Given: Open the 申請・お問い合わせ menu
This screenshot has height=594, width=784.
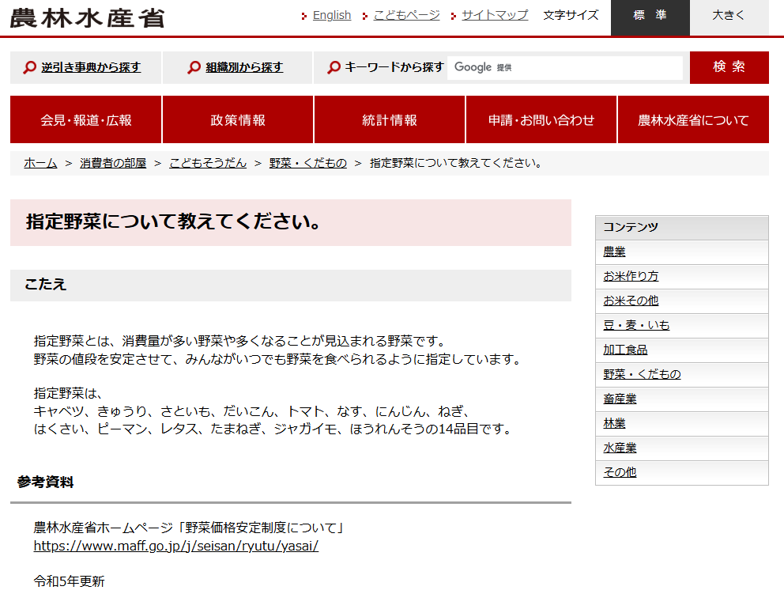Looking at the screenshot, I should 541,119.
